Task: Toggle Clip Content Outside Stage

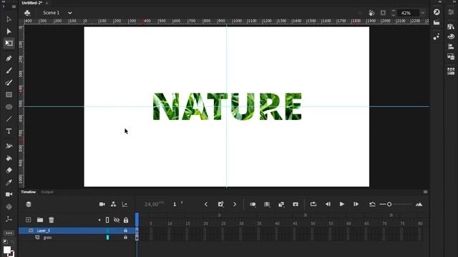Action: (383, 13)
